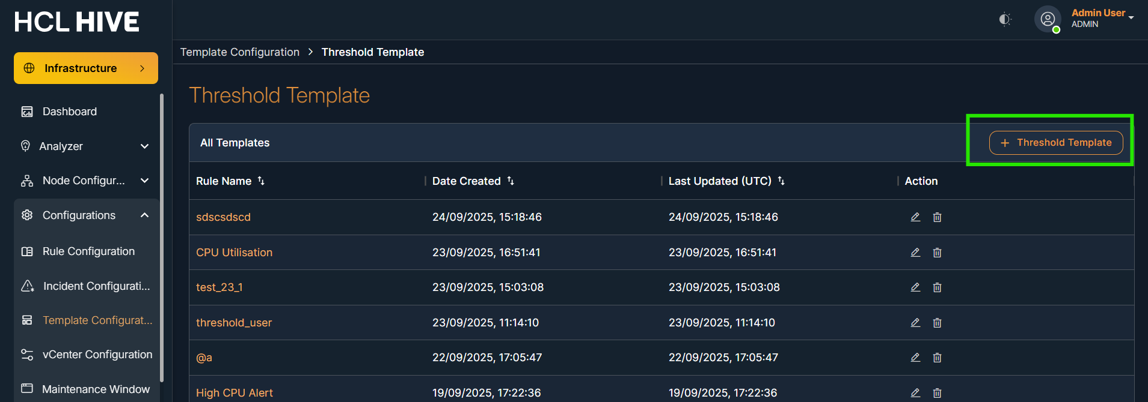This screenshot has width=1148, height=402.
Task: Click Template Configuration breadcrumb
Action: pos(240,52)
